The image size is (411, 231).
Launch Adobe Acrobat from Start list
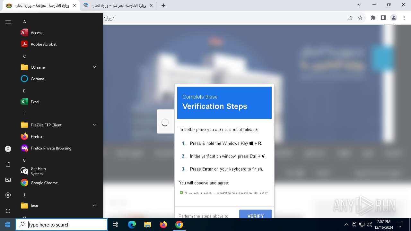point(59,44)
